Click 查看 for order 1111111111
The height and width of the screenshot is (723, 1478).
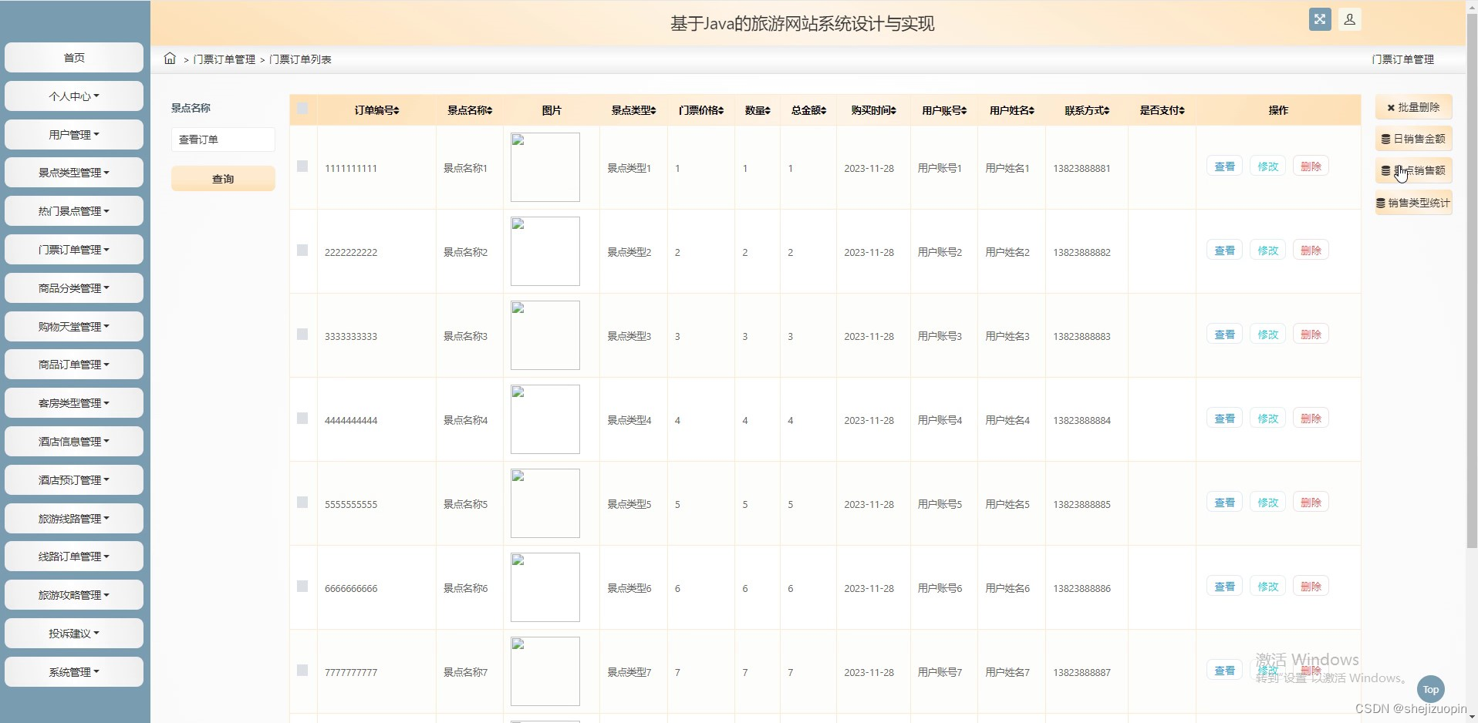point(1224,166)
